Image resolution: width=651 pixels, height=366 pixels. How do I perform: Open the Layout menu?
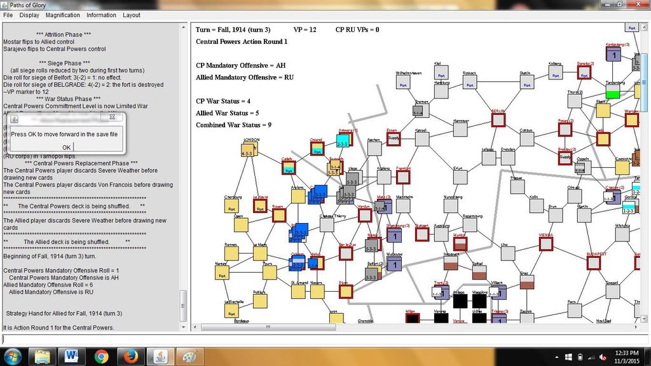pos(132,15)
